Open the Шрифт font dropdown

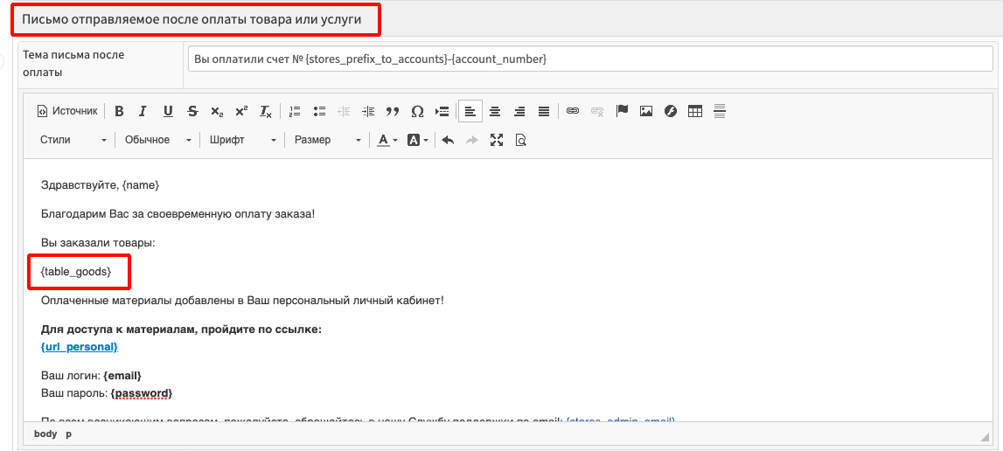pyautogui.click(x=242, y=140)
